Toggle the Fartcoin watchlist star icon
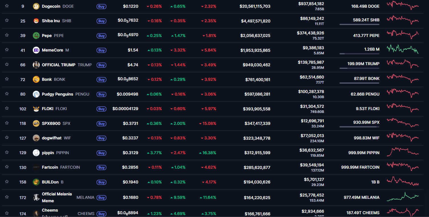The image size is (429, 217). (7, 167)
